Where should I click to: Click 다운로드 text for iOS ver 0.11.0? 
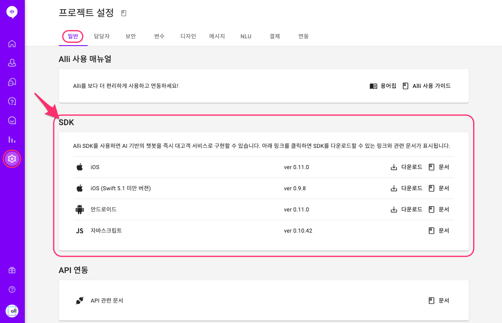[x=412, y=167]
